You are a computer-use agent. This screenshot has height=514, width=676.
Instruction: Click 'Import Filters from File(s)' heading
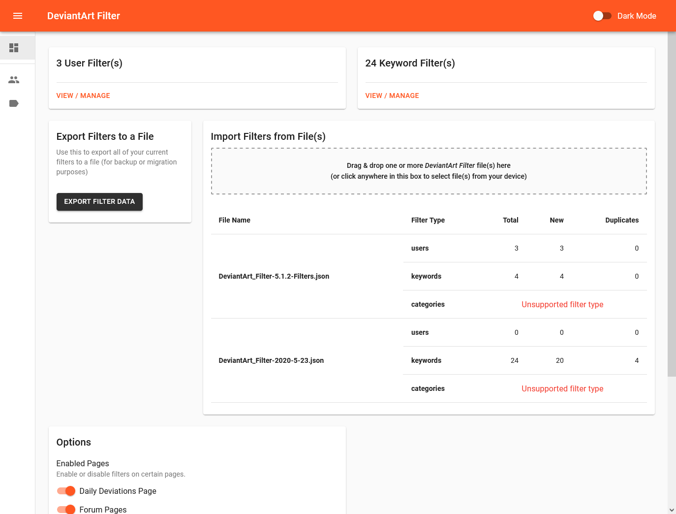pos(268,136)
